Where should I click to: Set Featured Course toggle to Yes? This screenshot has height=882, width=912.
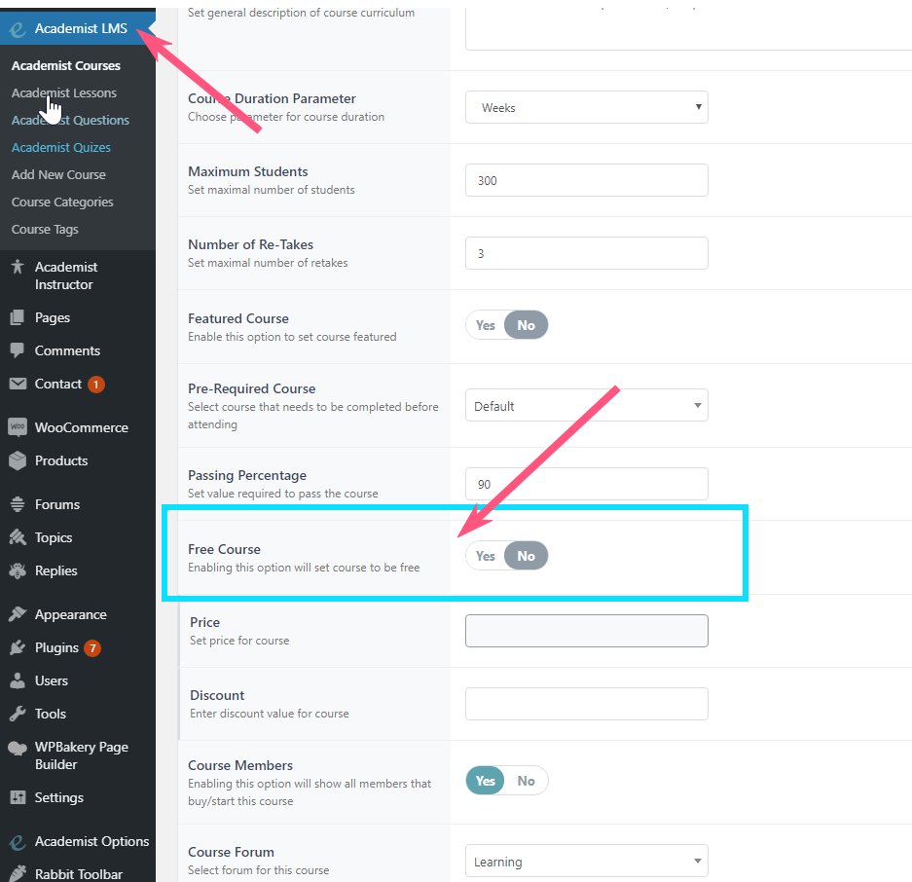point(485,325)
